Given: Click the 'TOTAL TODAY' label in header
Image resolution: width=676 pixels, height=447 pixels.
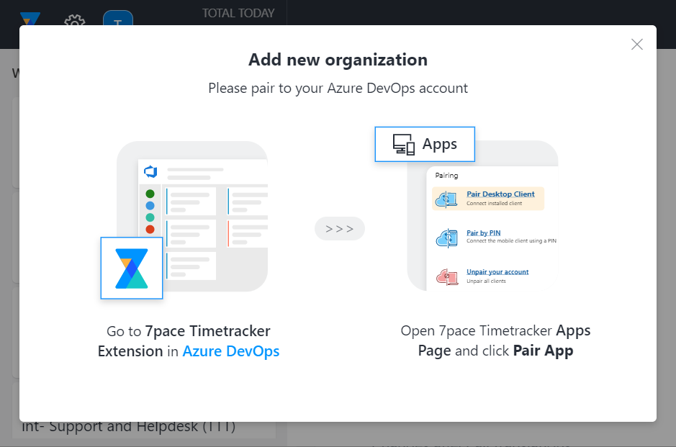Looking at the screenshot, I should [x=238, y=14].
